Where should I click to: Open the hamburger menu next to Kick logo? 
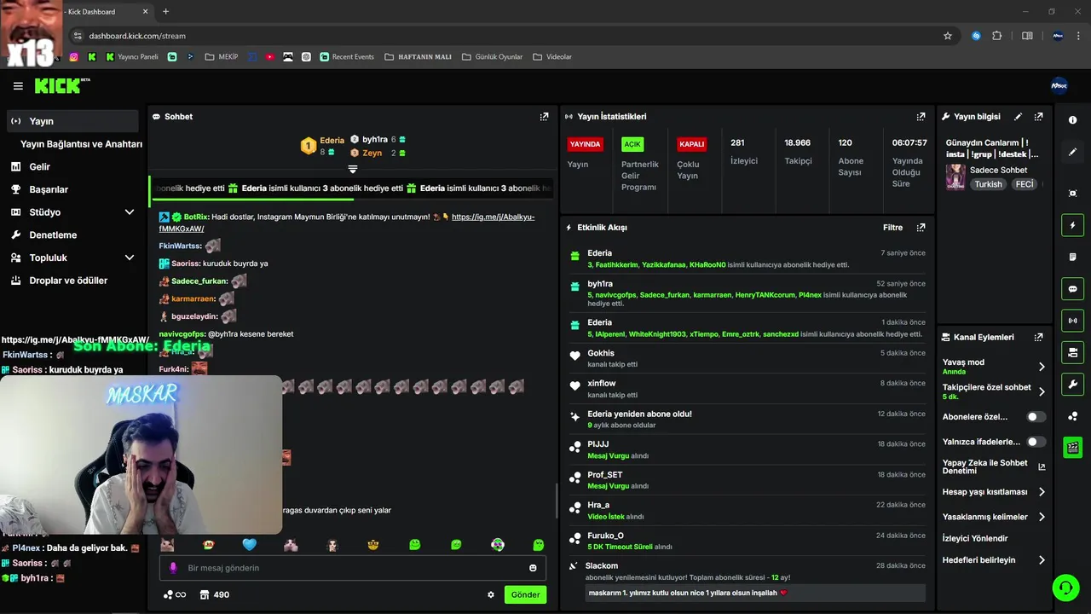[18, 86]
